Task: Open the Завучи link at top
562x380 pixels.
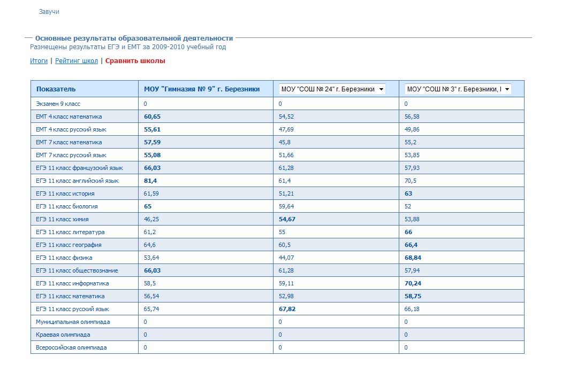Action: pyautogui.click(x=49, y=12)
